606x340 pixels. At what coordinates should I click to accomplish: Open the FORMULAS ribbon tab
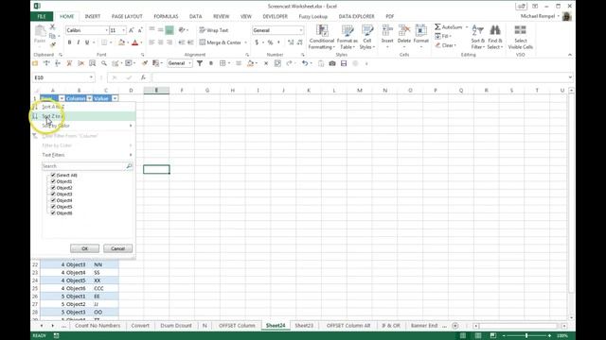click(x=166, y=17)
